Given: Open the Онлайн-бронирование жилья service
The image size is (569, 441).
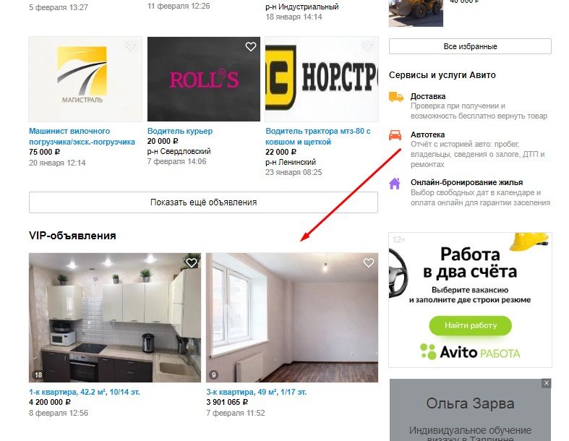Looking at the screenshot, I should tap(466, 182).
